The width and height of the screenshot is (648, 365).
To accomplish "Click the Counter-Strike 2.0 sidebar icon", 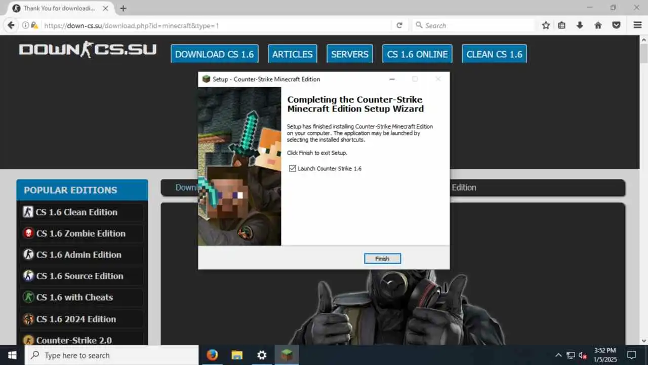I will (28, 340).
